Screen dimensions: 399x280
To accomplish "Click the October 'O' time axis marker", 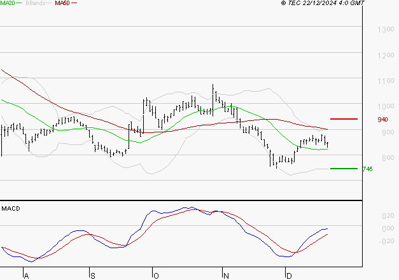I will click(x=157, y=276).
